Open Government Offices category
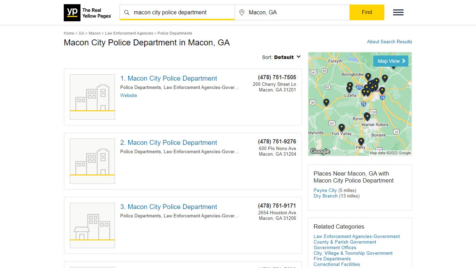 [335, 248]
